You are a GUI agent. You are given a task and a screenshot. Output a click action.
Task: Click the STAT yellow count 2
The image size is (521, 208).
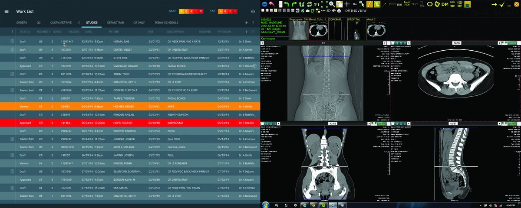pos(181,11)
